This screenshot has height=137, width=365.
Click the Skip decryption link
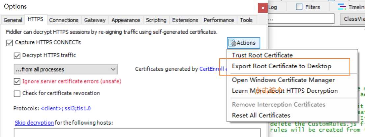34,123
